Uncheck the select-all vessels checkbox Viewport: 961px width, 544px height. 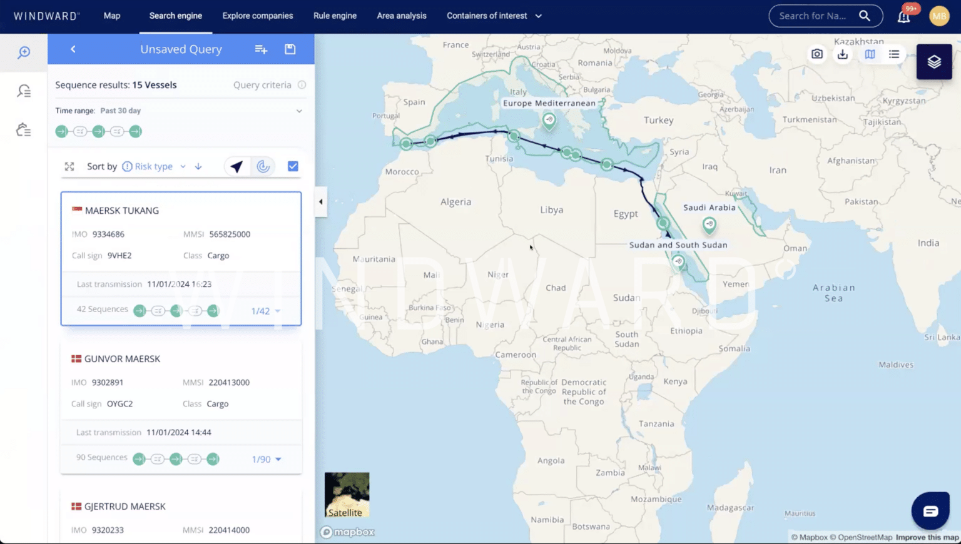tap(293, 166)
